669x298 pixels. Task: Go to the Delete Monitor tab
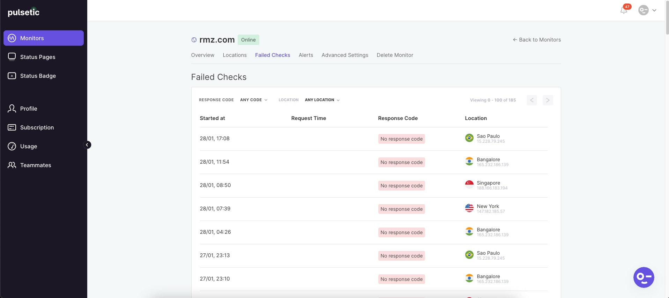395,55
